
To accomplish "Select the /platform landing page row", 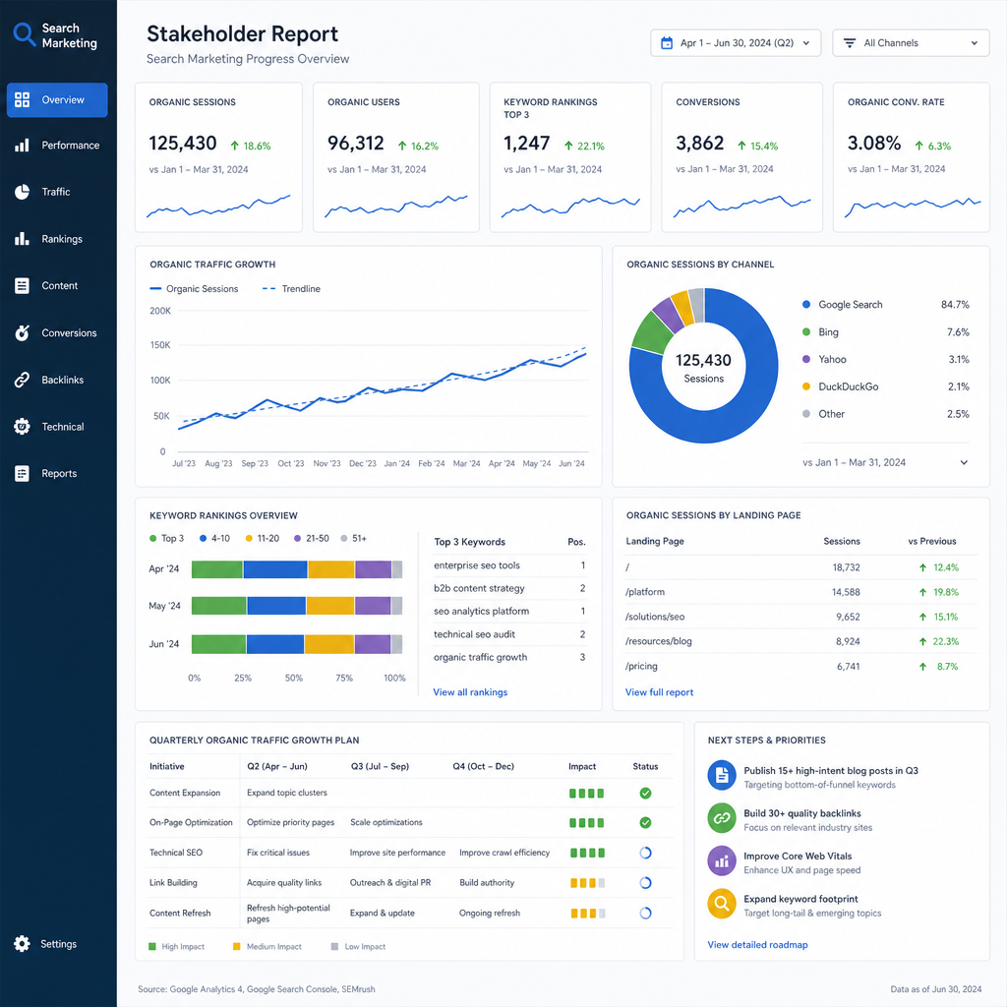I will point(800,592).
